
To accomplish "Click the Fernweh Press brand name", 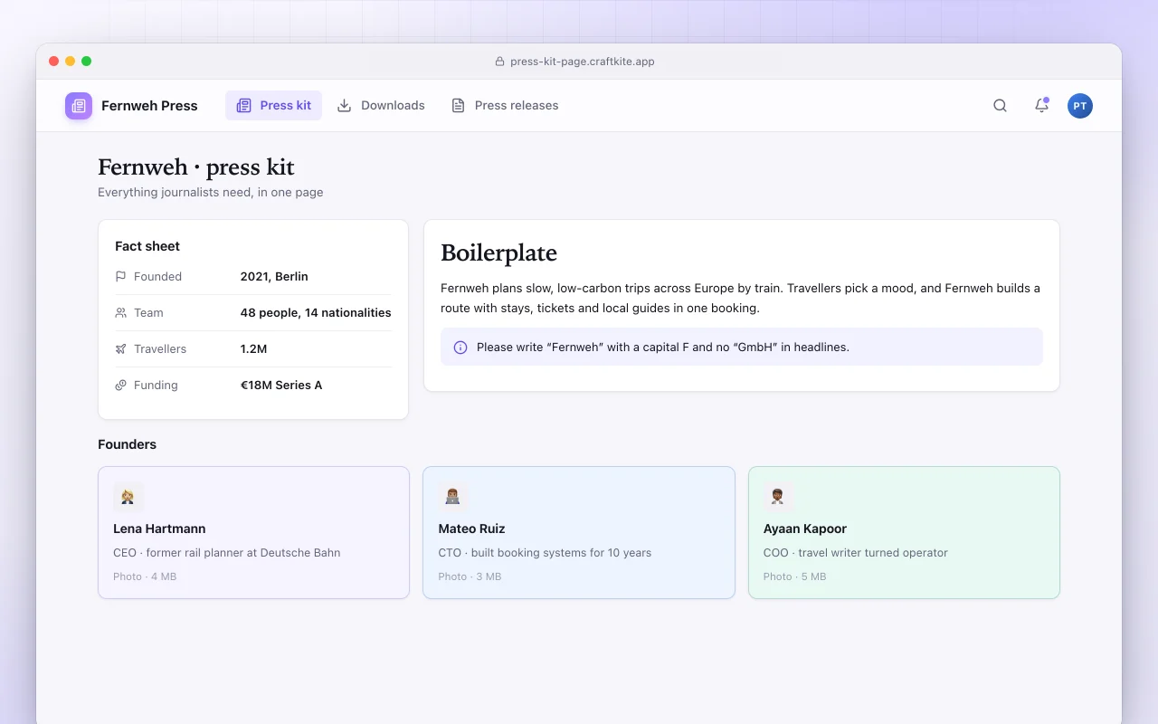I will click(149, 106).
